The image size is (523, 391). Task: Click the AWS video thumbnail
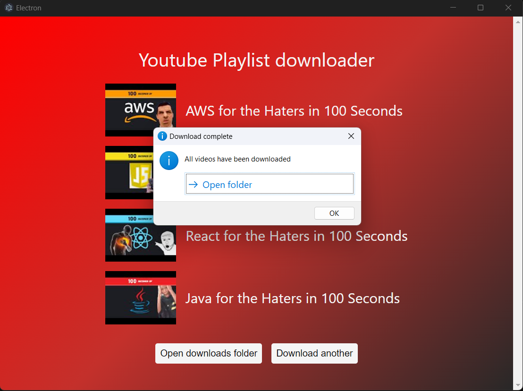click(140, 110)
